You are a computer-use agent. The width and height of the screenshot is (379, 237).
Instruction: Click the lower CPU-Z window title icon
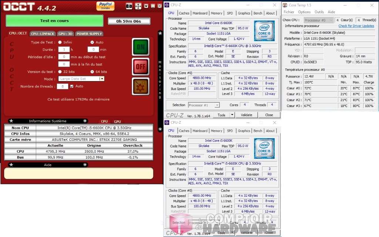point(167,122)
